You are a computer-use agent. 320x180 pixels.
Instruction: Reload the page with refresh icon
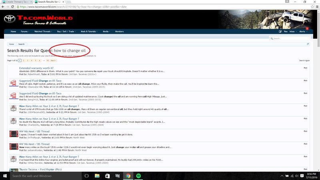(12, 7)
